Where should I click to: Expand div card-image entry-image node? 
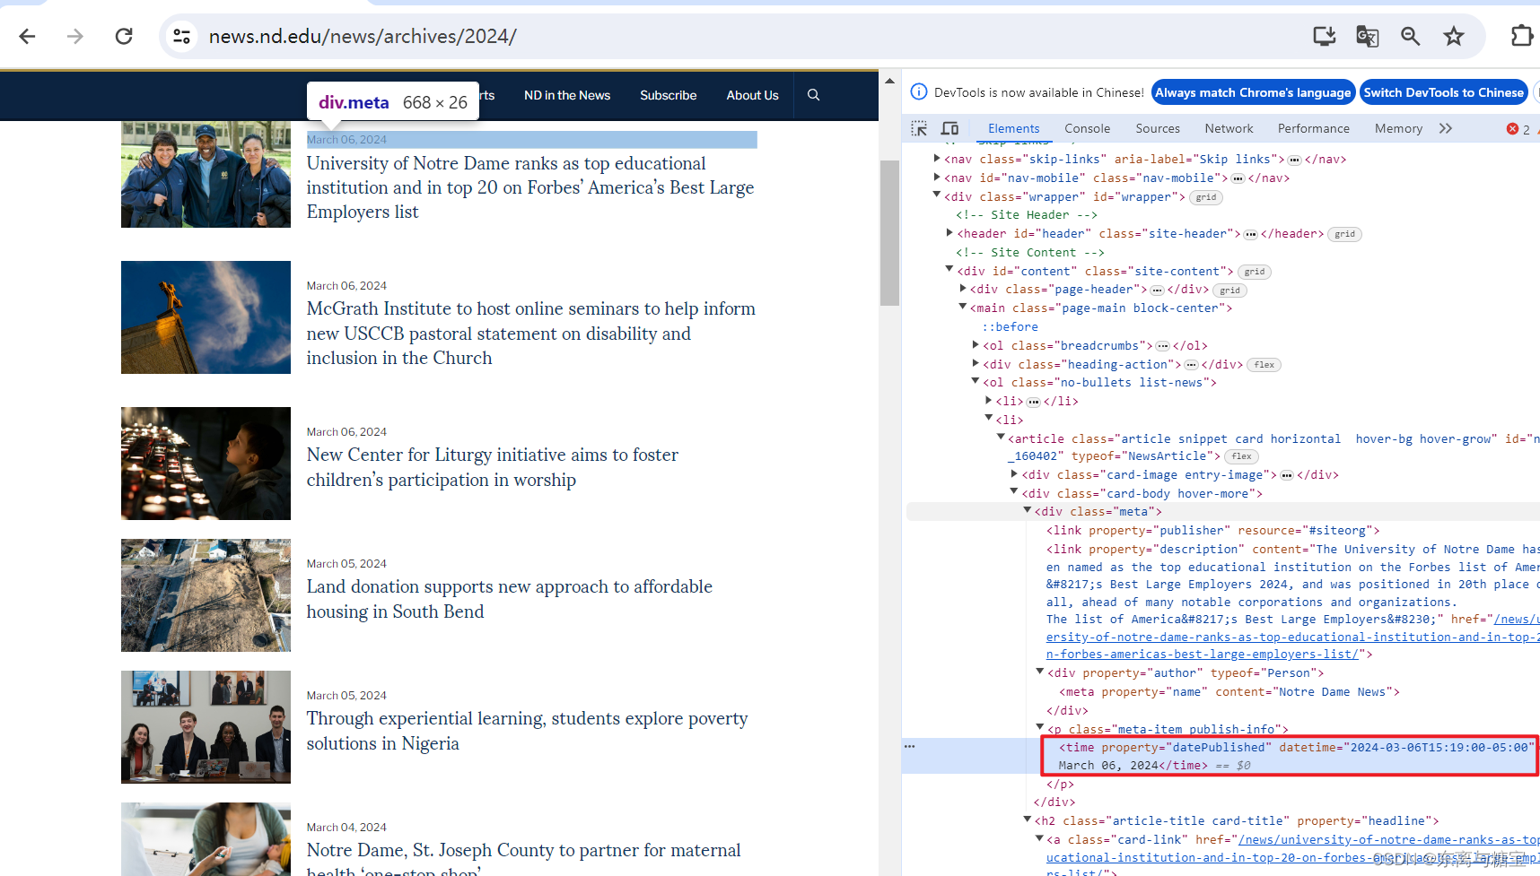[1014, 473]
